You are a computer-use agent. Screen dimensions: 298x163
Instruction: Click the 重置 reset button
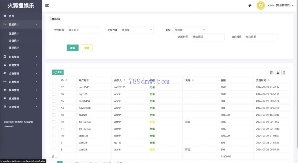pyautogui.click(x=87, y=48)
